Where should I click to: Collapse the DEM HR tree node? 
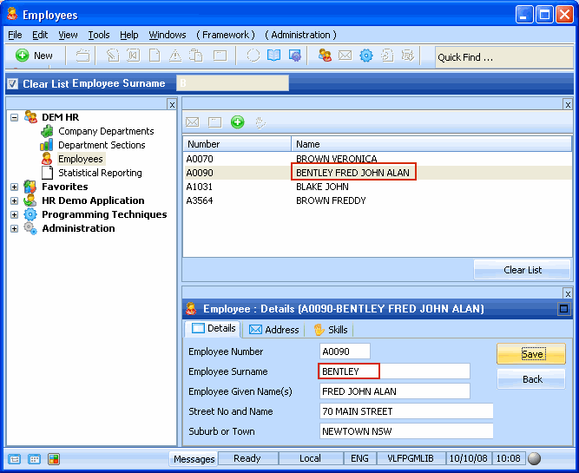coord(14,117)
